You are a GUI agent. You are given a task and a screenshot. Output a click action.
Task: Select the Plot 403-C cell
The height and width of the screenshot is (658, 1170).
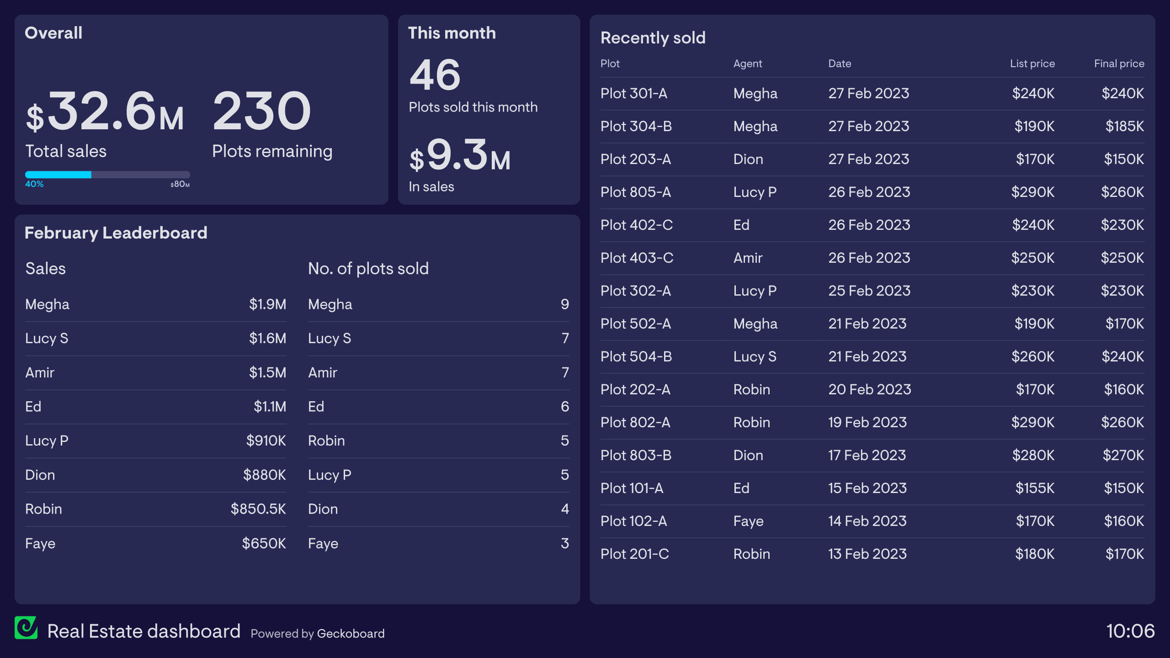637,258
